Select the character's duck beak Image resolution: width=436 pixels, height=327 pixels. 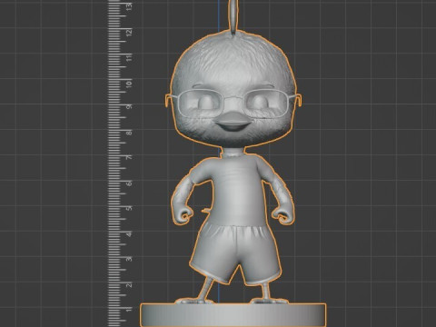tap(233, 121)
